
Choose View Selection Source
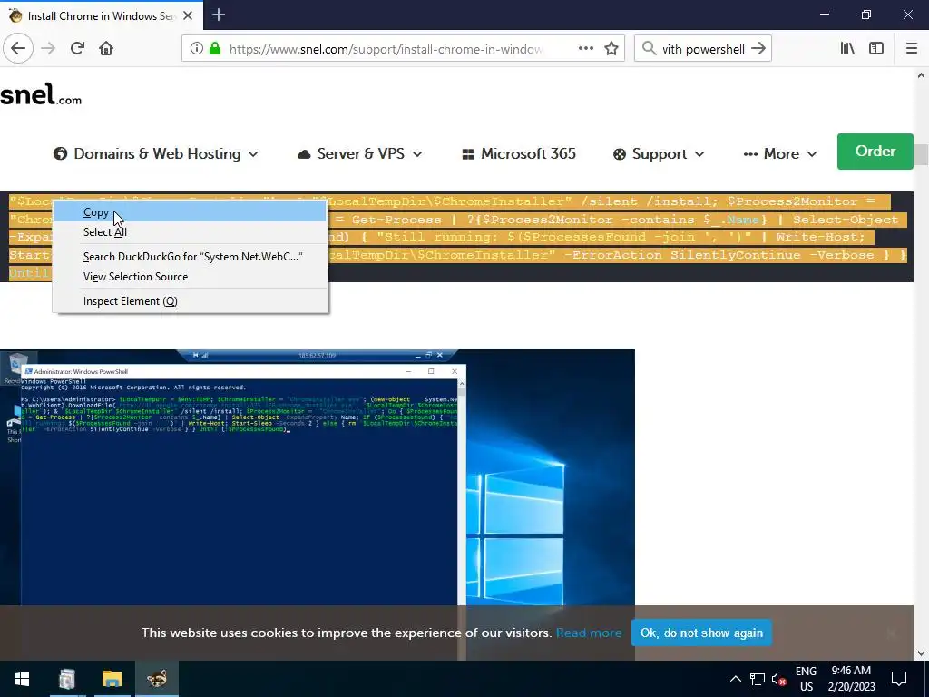pos(191,277)
